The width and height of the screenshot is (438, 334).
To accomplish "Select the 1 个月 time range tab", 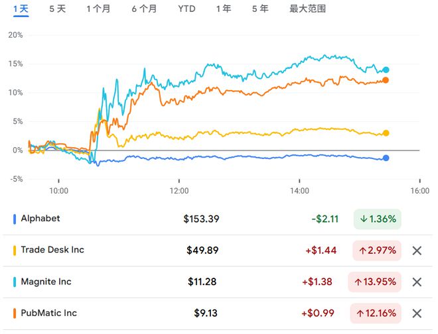I will click(98, 9).
